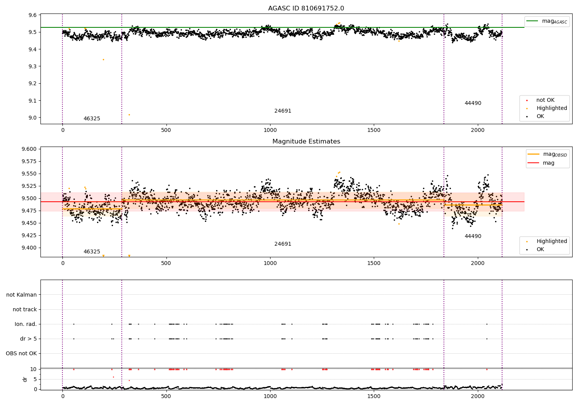Click the red 'not OK' legend marker

527,100
